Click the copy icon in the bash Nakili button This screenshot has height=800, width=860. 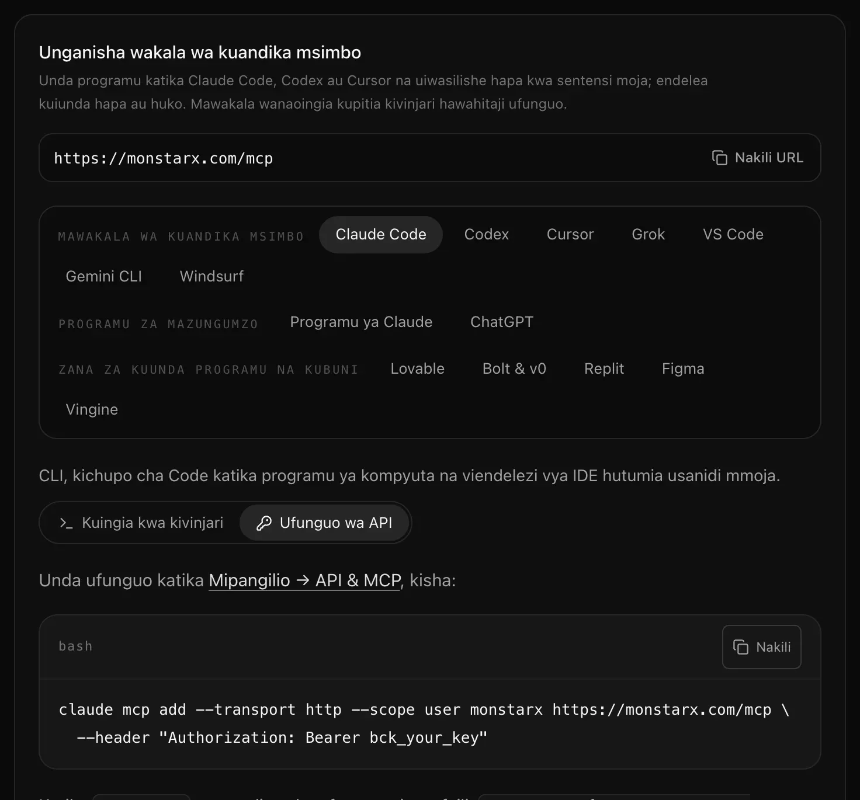point(740,647)
